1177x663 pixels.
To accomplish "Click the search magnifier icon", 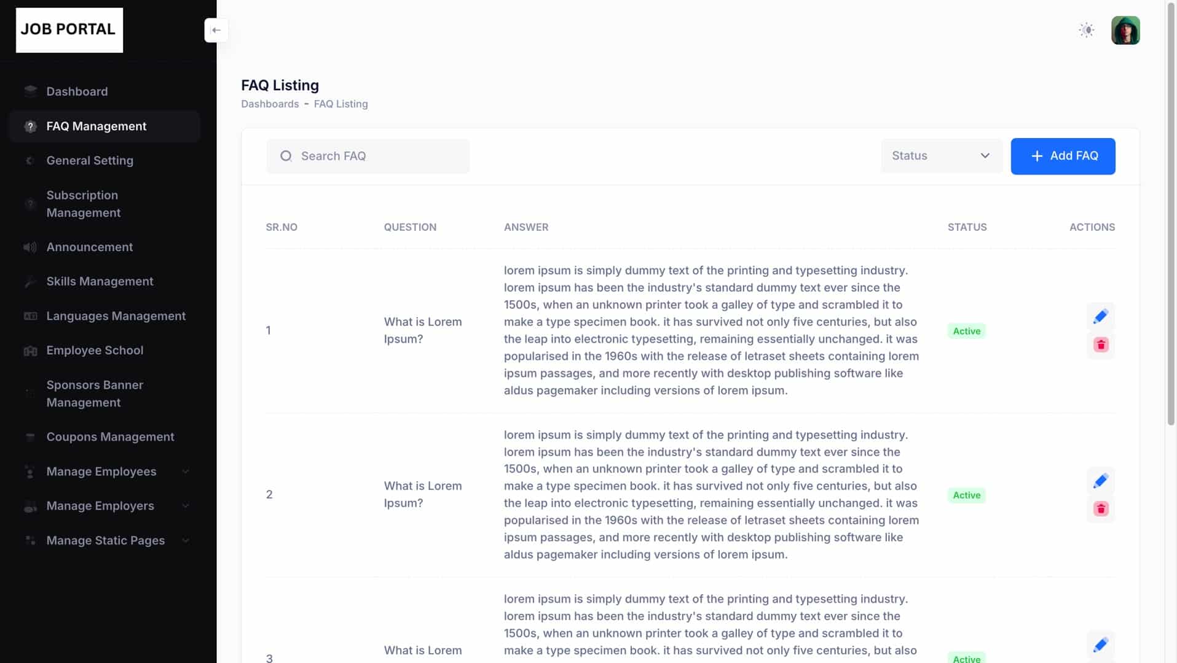I will pos(286,156).
